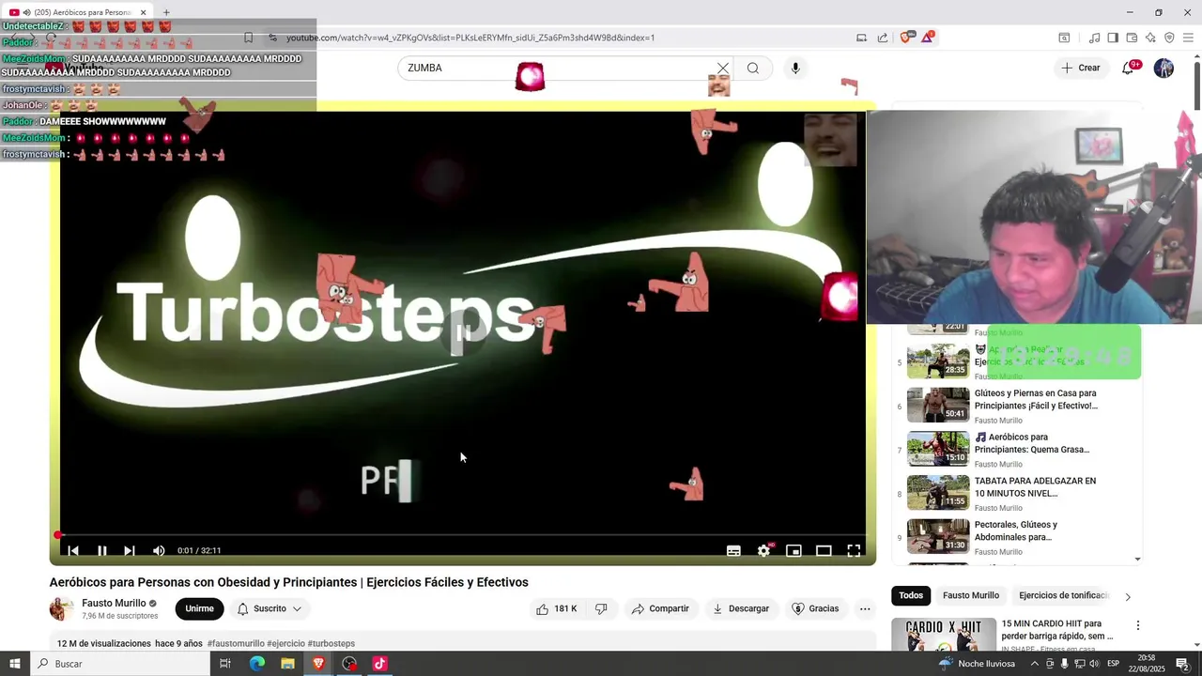Open Brave Shields lion icon

(906, 38)
